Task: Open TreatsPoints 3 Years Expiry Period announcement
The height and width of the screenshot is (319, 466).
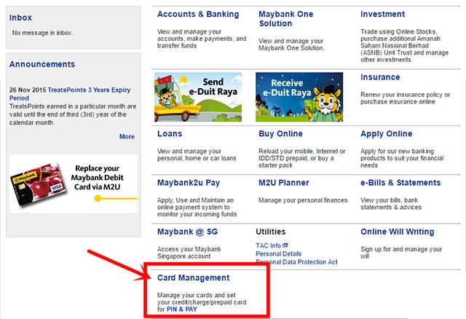Action: point(70,94)
